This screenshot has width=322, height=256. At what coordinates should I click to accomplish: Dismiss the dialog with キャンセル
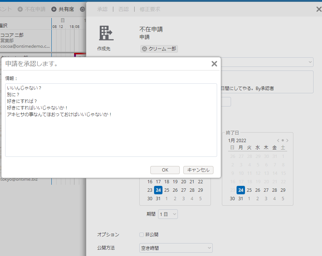198,170
